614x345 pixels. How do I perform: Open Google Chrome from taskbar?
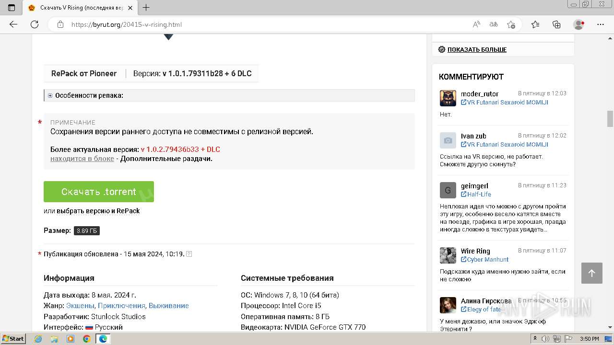coord(86,339)
